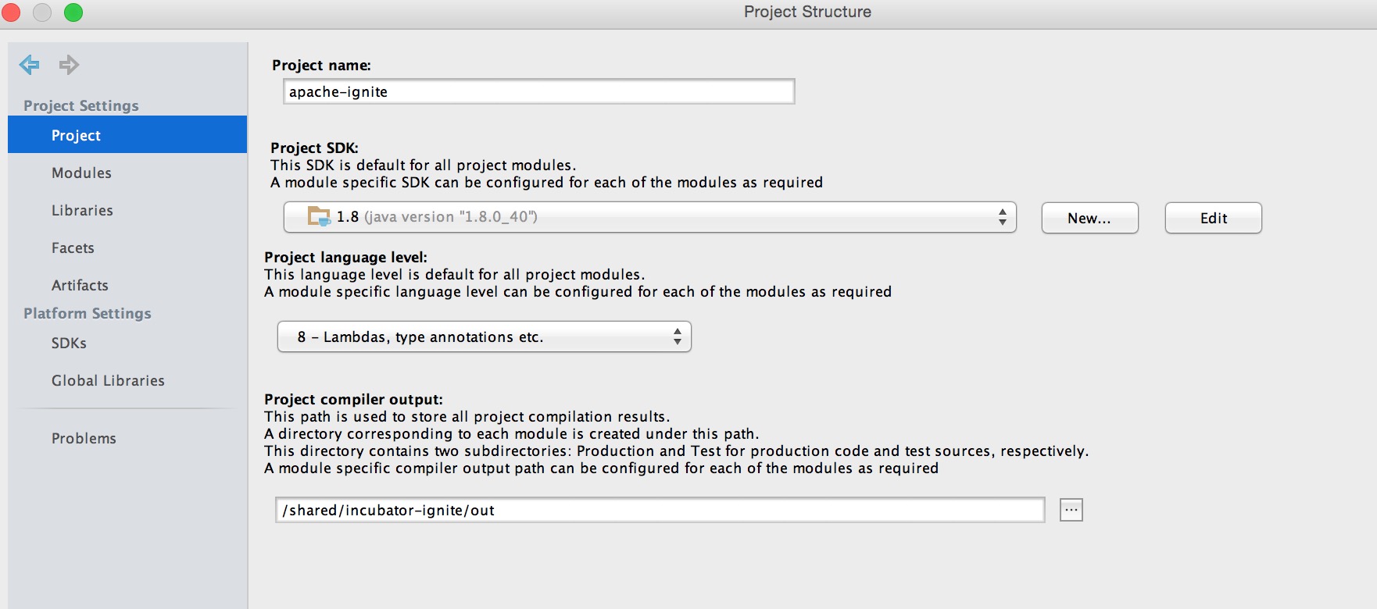The width and height of the screenshot is (1377, 609).
Task: Click the red close window button
Action: 11,12
